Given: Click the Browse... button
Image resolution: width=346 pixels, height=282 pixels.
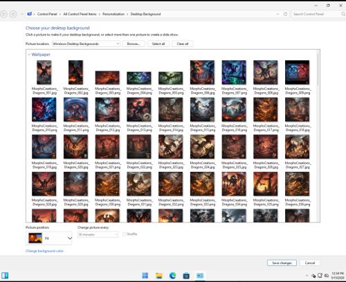Looking at the screenshot, I should [134, 44].
